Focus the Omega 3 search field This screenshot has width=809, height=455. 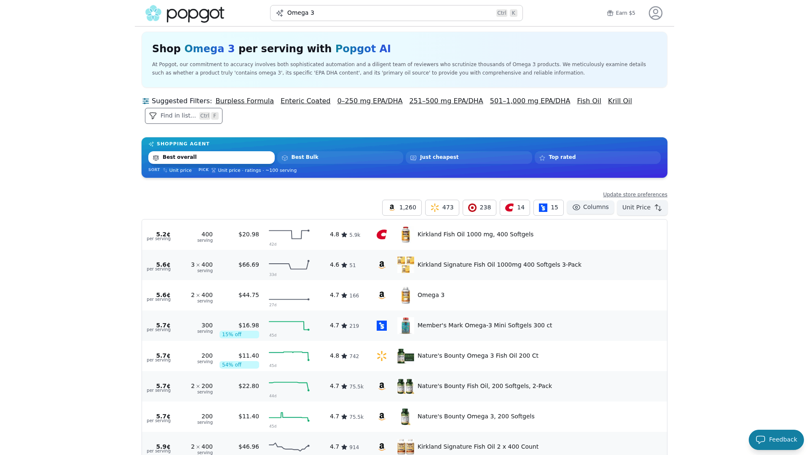pyautogui.click(x=396, y=13)
